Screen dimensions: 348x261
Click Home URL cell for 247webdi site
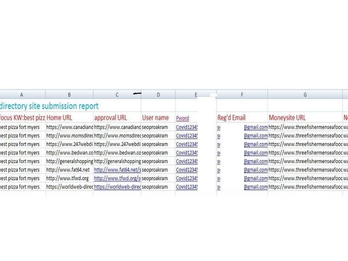click(70, 144)
